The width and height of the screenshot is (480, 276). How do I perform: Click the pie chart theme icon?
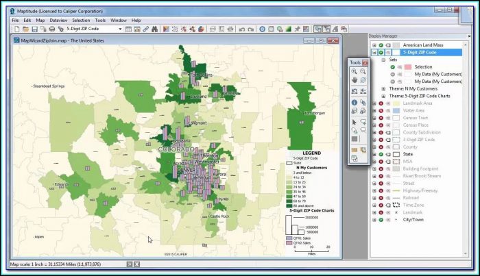(201, 29)
